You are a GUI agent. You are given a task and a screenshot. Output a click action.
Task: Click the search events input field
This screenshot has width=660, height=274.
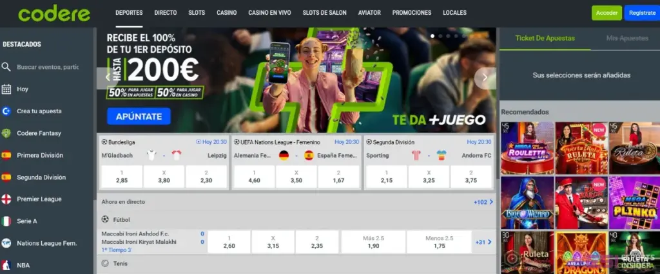pos(48,67)
